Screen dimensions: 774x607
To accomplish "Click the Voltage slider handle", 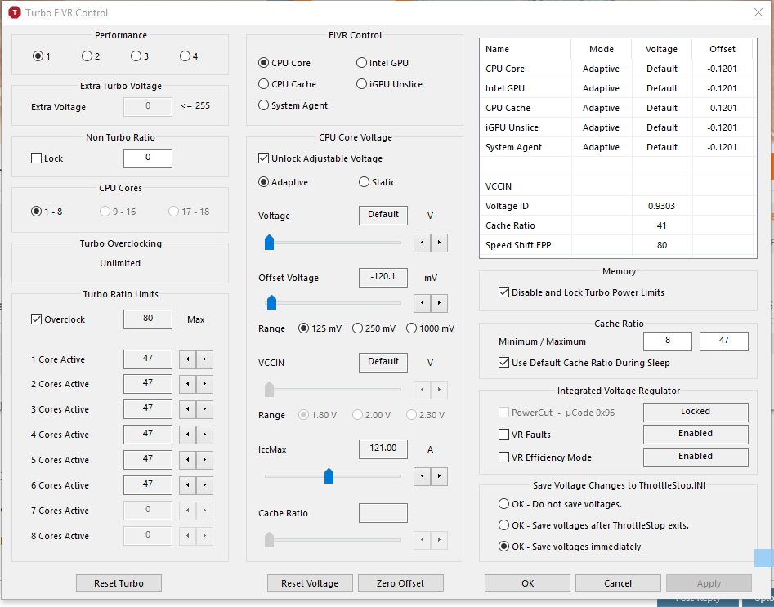I will point(269,243).
